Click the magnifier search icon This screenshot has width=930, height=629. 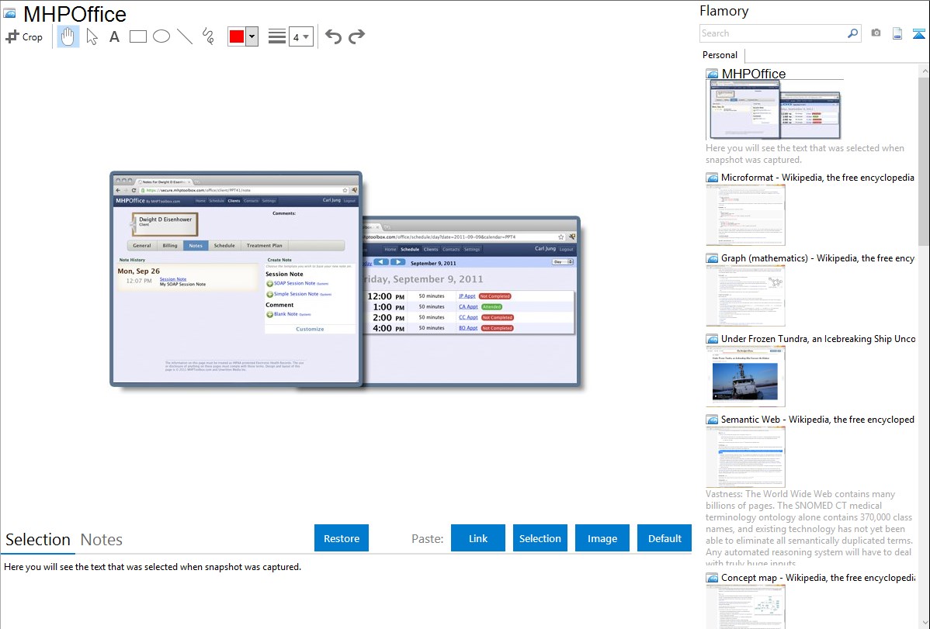[x=853, y=33]
